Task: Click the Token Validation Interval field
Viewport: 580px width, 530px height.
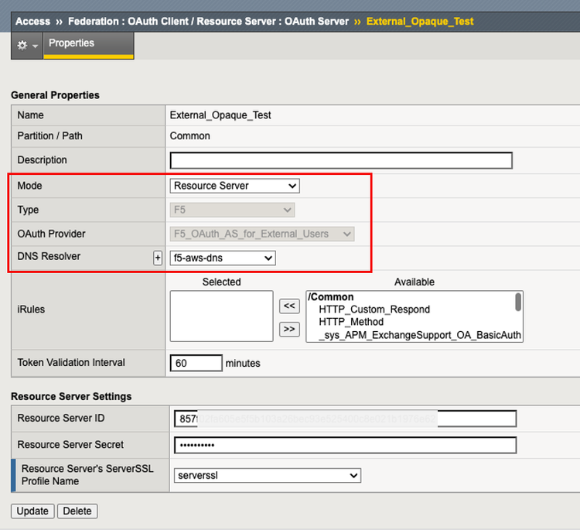Action: (x=195, y=363)
